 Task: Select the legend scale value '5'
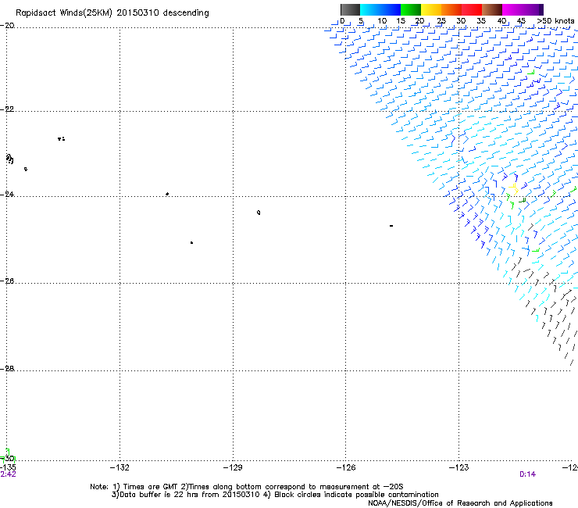point(361,21)
